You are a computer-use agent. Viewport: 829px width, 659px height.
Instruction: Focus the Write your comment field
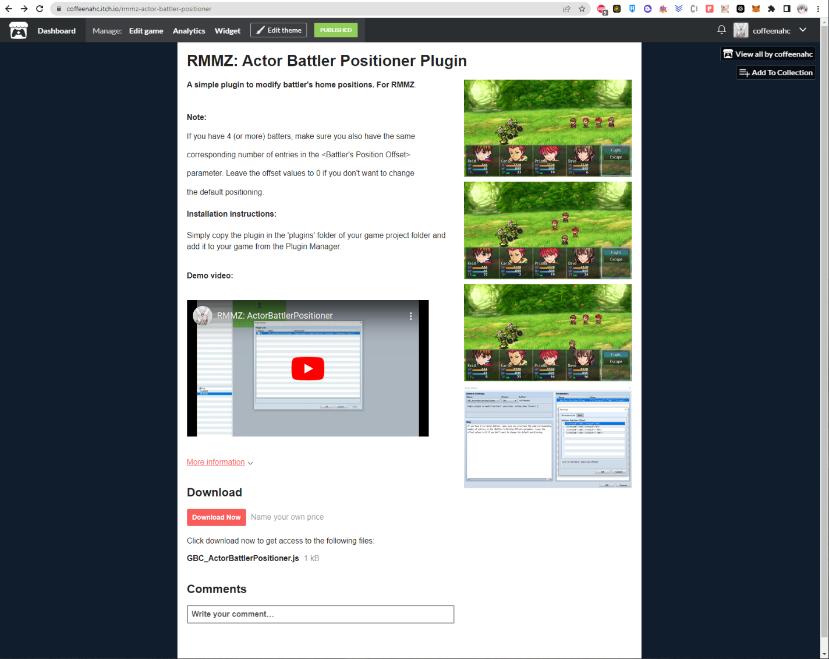coord(320,614)
